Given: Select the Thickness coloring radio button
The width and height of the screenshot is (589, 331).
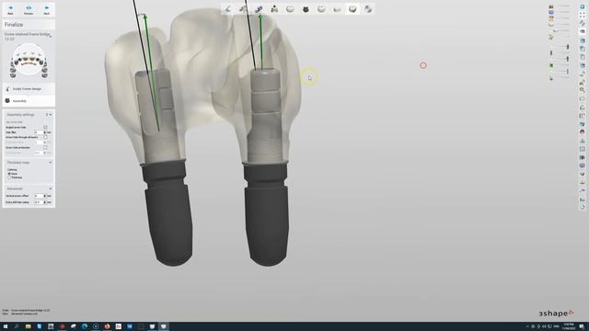Looking at the screenshot, I should click(x=9, y=177).
